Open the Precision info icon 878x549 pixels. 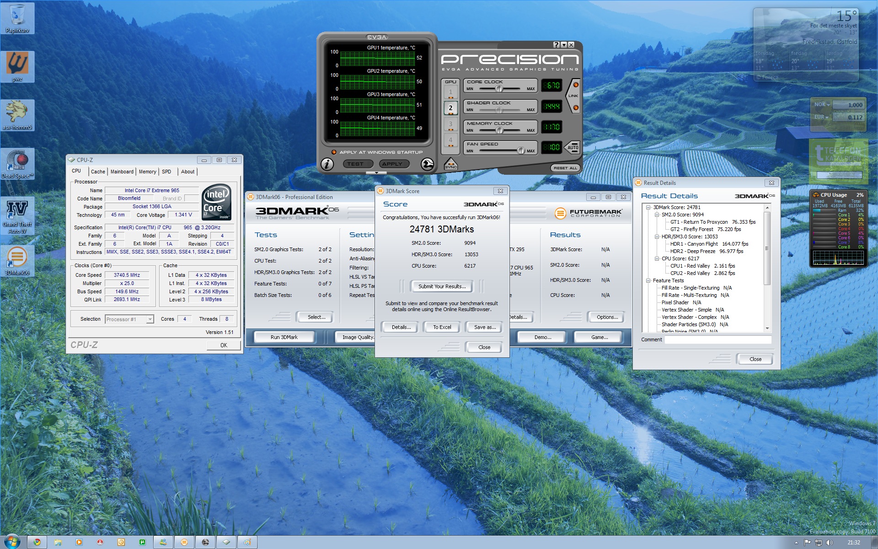pyautogui.click(x=327, y=164)
